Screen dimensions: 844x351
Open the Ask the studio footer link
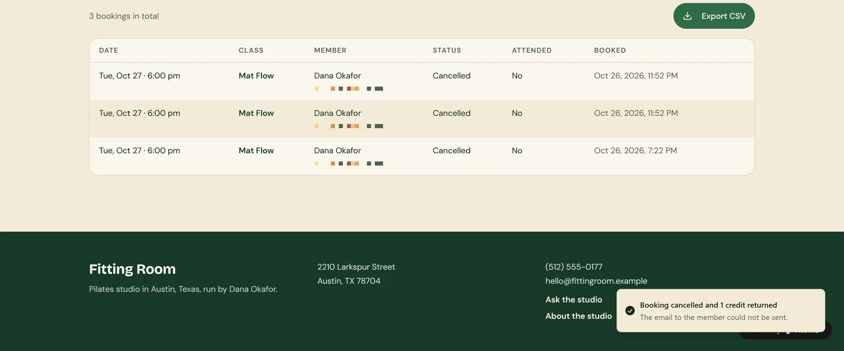[574, 299]
